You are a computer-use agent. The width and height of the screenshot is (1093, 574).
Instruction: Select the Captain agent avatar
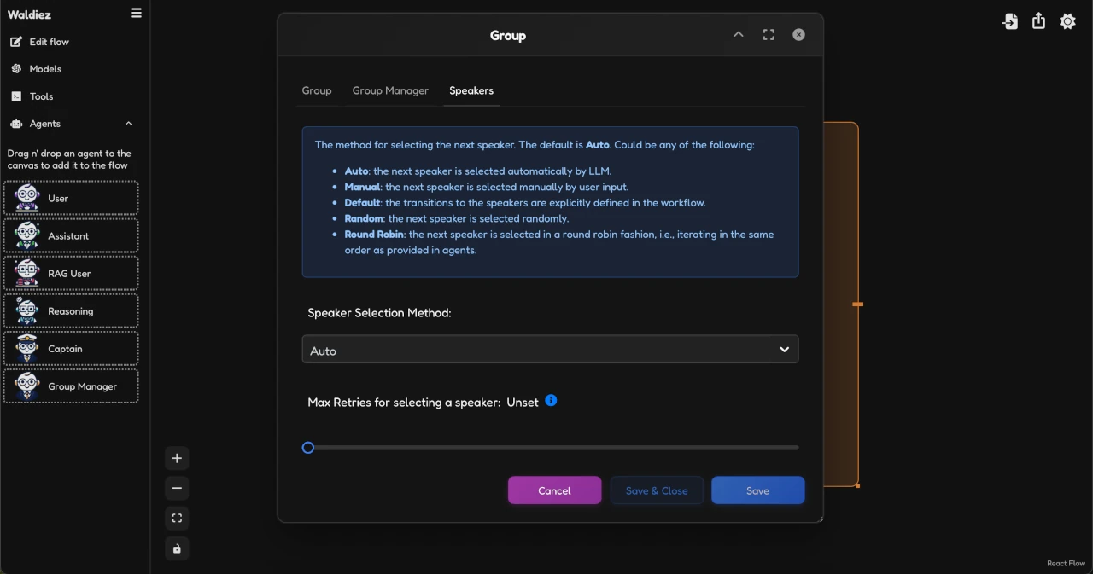27,348
